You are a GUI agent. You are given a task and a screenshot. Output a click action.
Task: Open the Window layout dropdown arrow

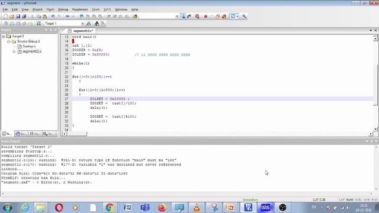237,17
